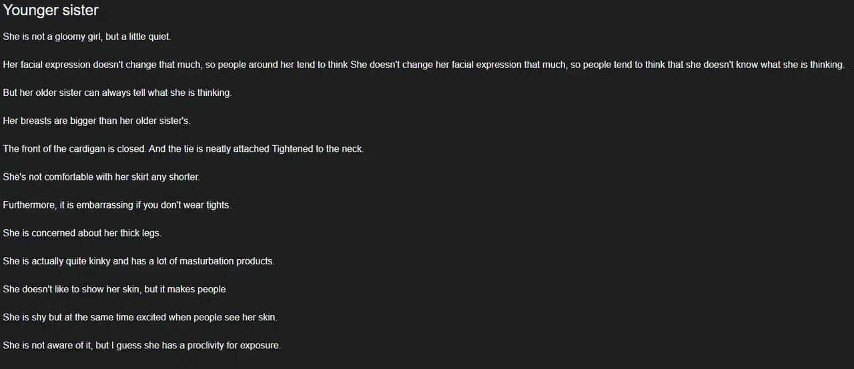This screenshot has width=854, height=369.
Task: Click the line starting "She is not a gloomy"
Action: (87, 37)
